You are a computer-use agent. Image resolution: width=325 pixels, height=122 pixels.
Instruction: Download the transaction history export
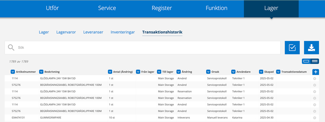click(312, 48)
